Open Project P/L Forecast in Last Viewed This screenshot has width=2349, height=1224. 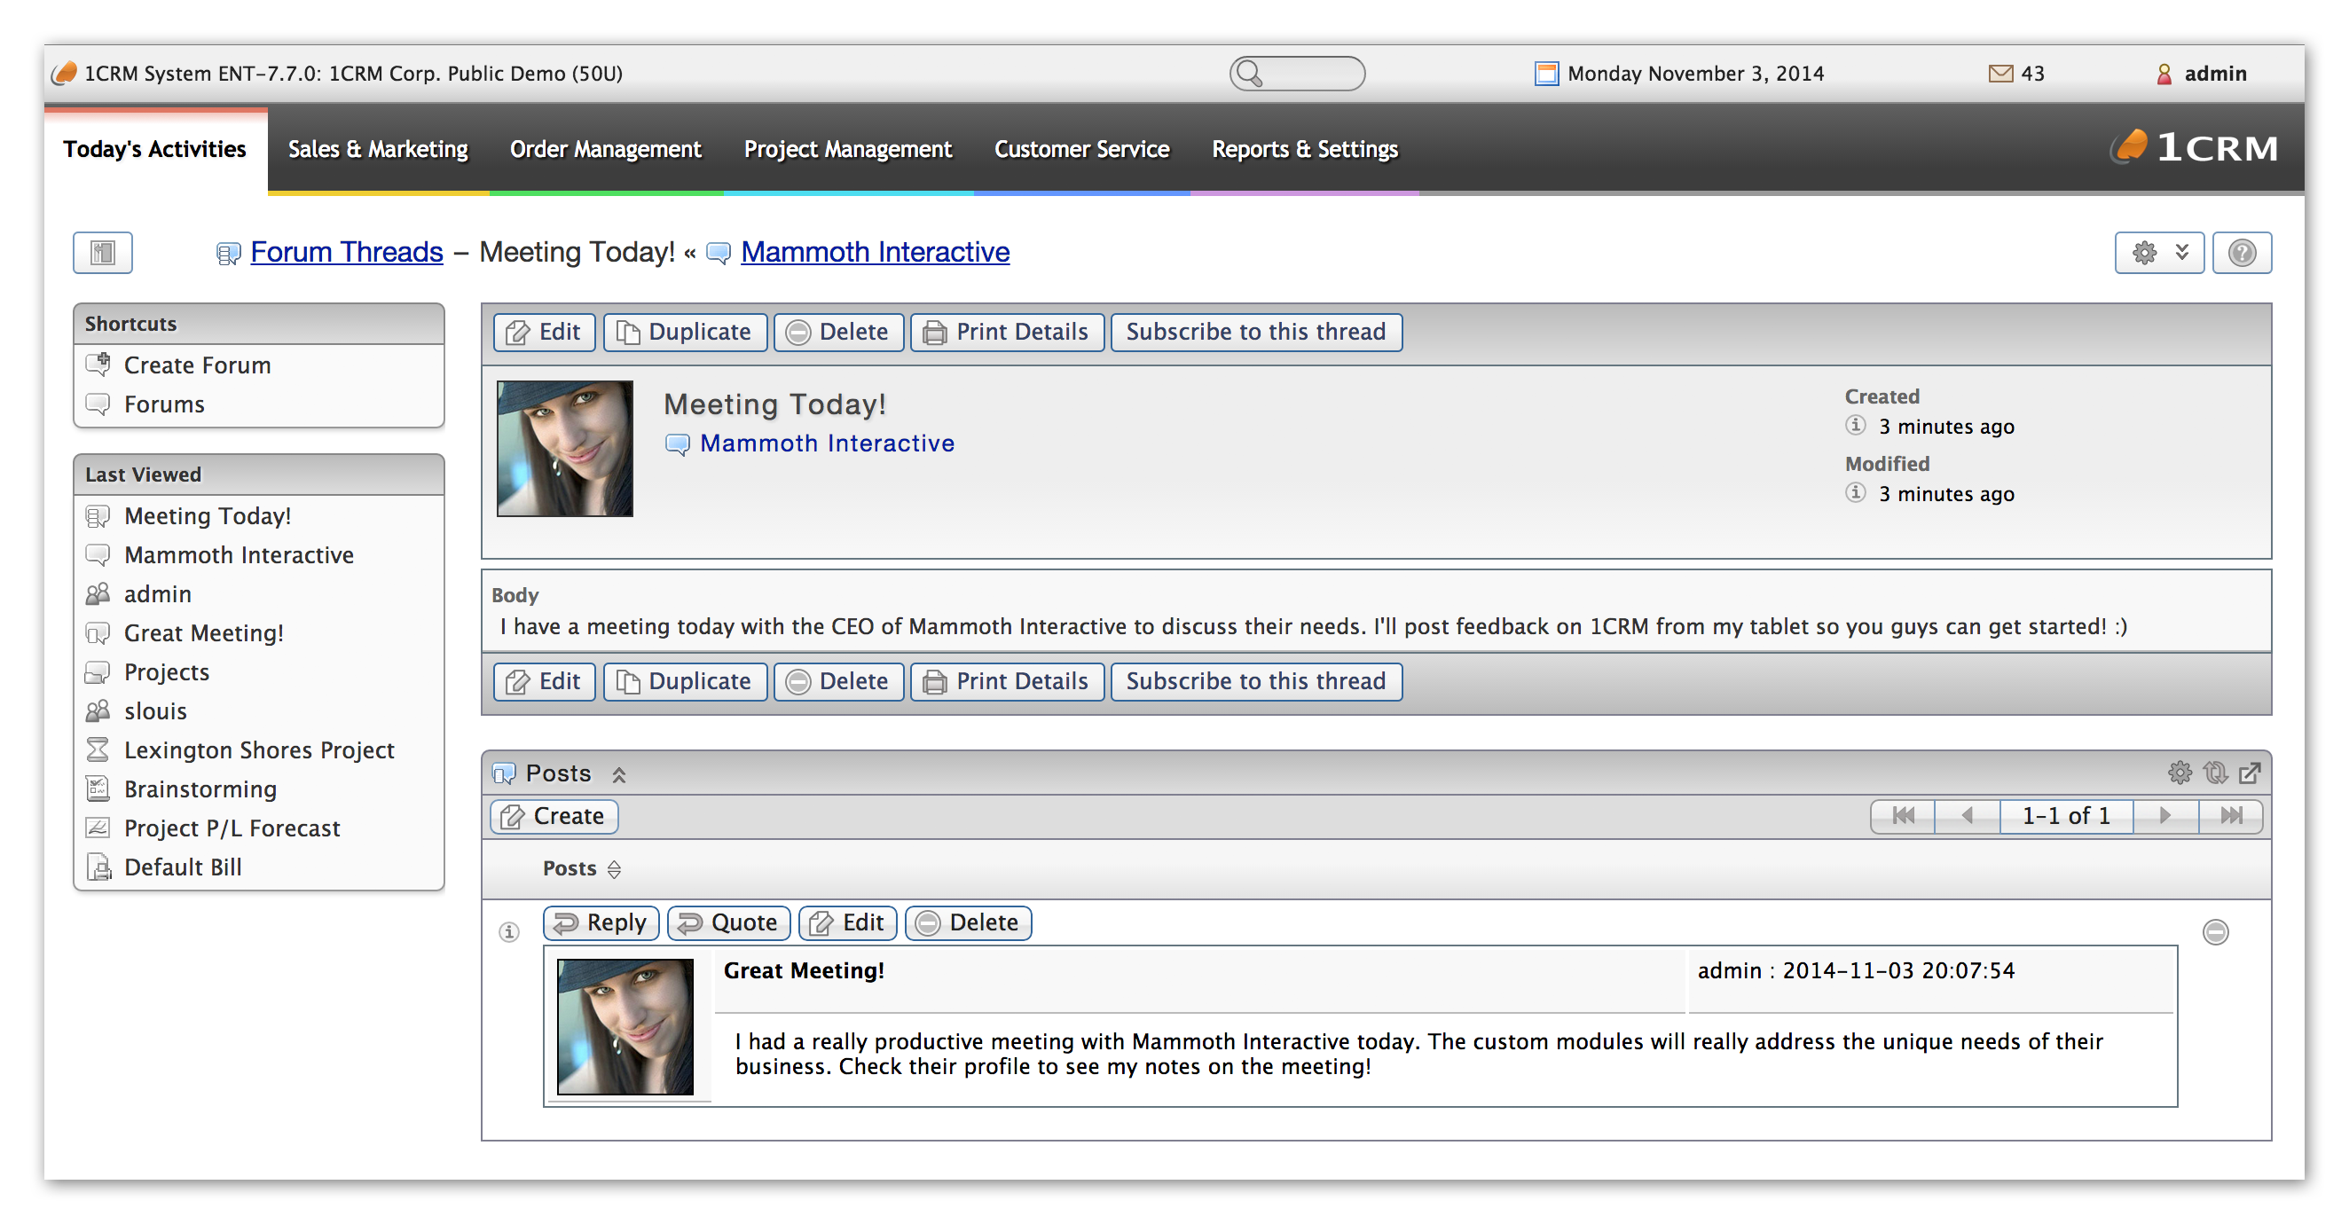pyautogui.click(x=232, y=829)
